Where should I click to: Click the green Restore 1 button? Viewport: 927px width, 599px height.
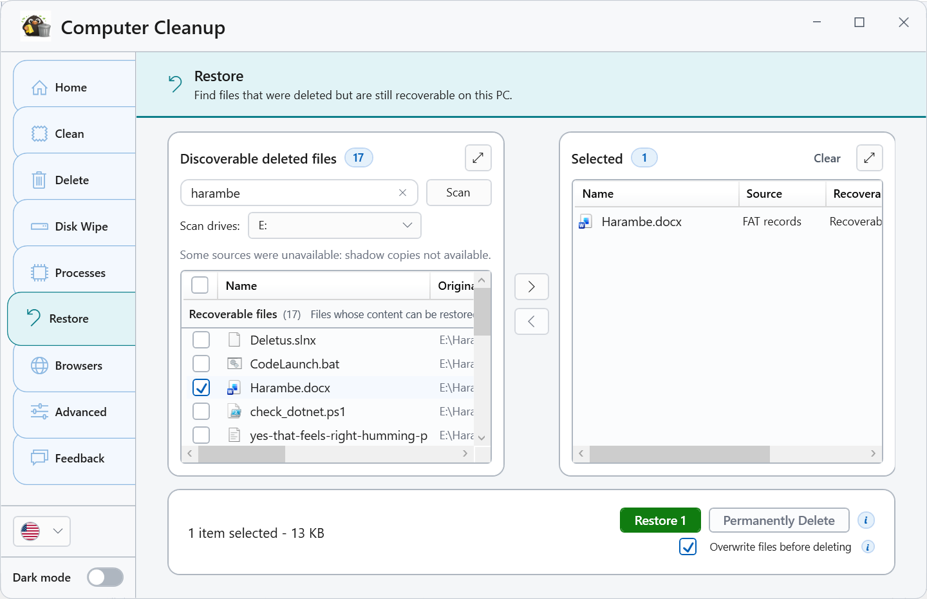(x=660, y=520)
